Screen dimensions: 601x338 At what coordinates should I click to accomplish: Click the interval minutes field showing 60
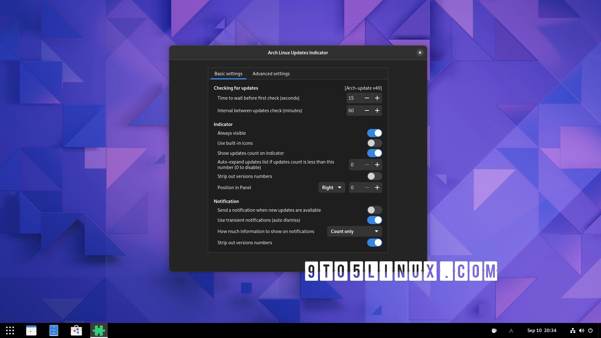point(354,110)
